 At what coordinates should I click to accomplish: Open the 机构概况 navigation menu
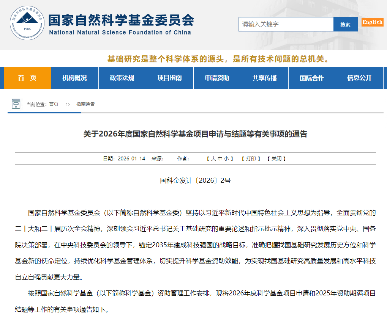pos(75,78)
